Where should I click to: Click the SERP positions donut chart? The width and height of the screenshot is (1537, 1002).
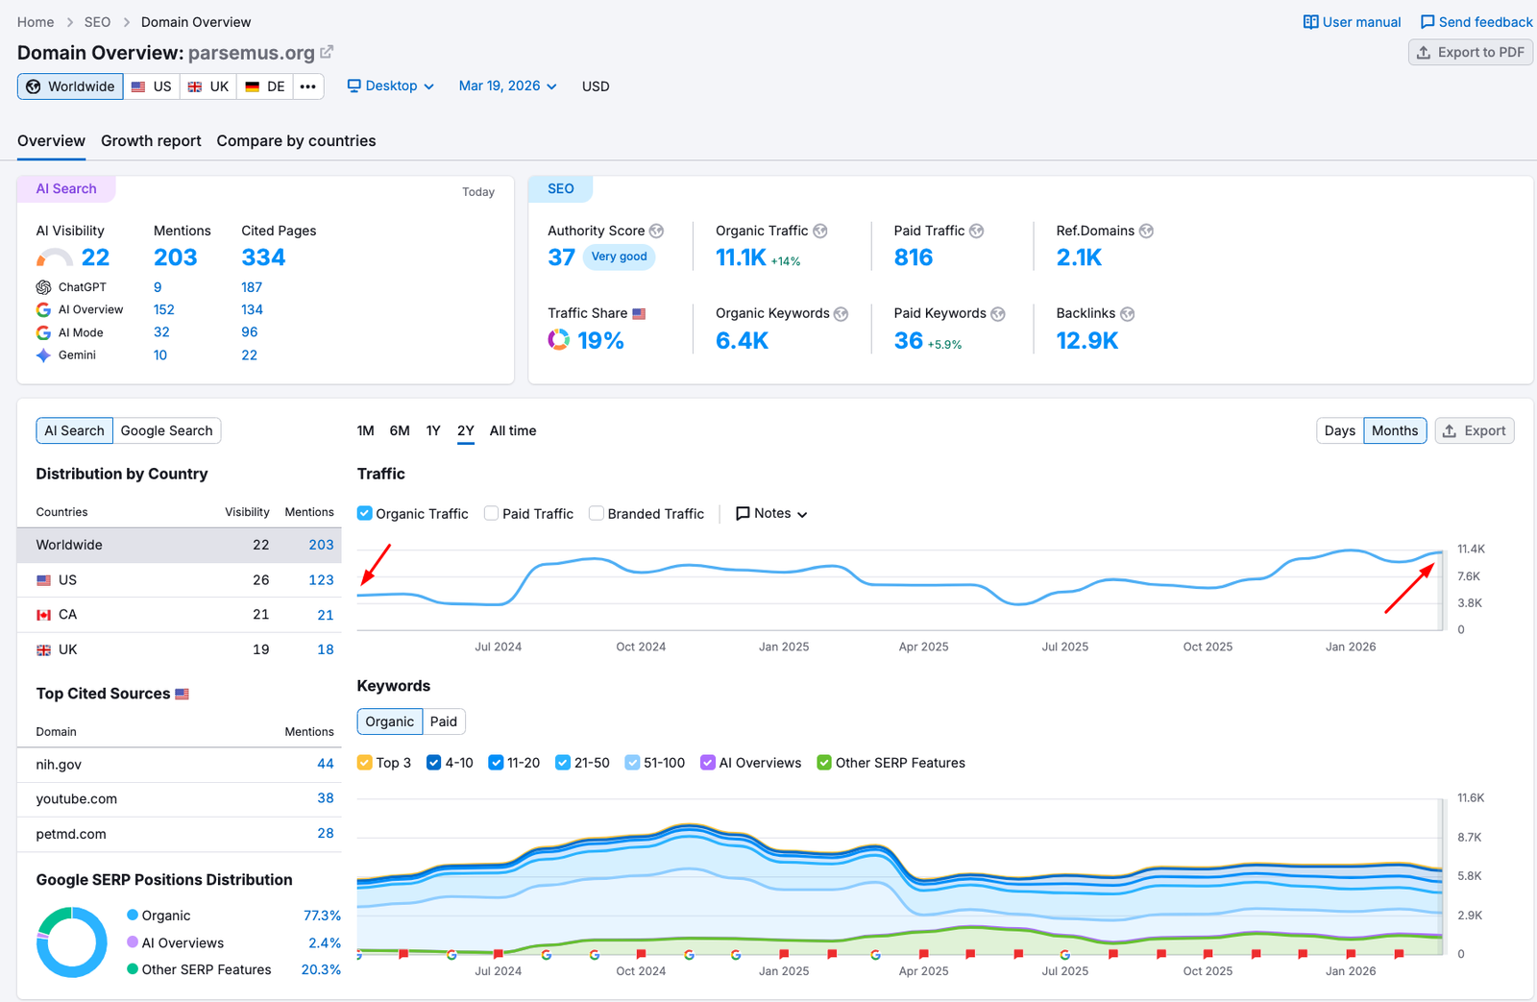point(72,942)
